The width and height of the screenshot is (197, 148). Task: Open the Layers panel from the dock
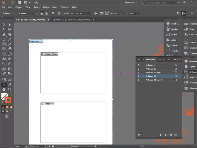coord(190,67)
